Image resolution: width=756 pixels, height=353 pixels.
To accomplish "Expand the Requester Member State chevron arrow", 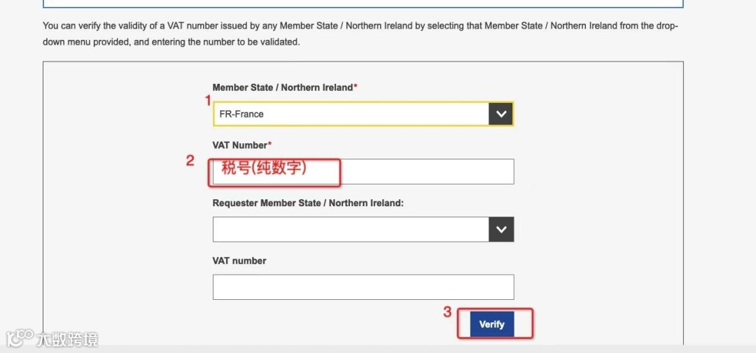I will [501, 229].
